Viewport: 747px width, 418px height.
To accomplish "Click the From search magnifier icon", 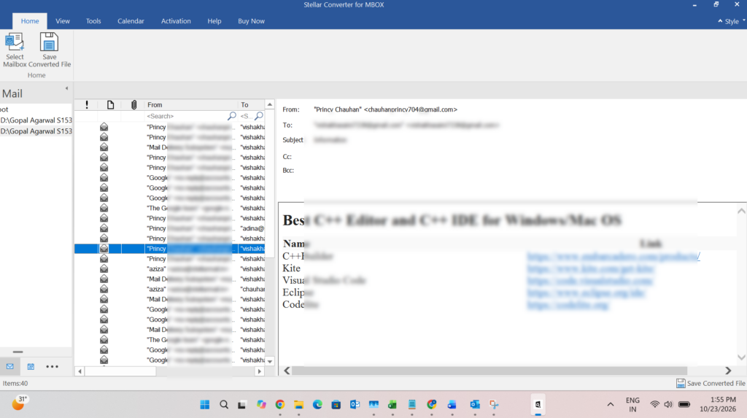I will coord(231,116).
